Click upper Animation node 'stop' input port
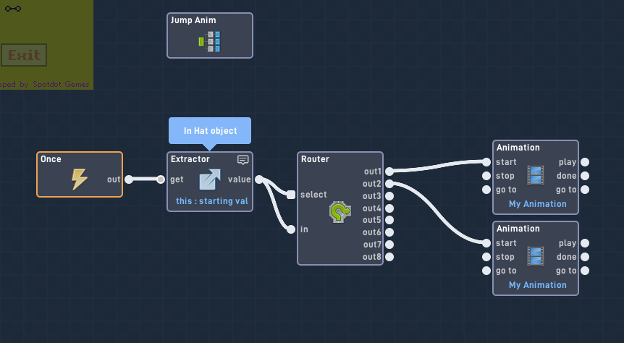624x343 pixels. click(486, 175)
